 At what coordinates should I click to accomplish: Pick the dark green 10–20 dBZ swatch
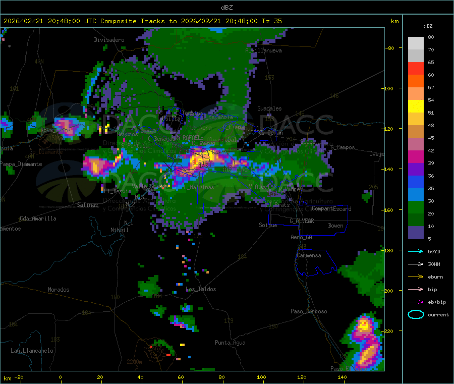point(416,220)
